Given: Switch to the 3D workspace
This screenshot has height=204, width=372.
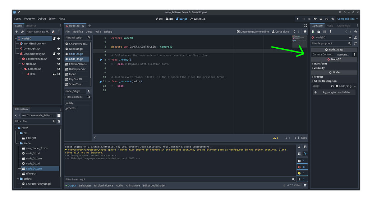Looking at the screenshot, I should (169, 19).
